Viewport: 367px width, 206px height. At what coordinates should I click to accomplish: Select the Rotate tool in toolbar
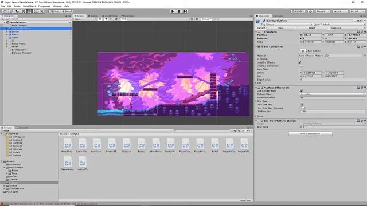coord(17,11)
